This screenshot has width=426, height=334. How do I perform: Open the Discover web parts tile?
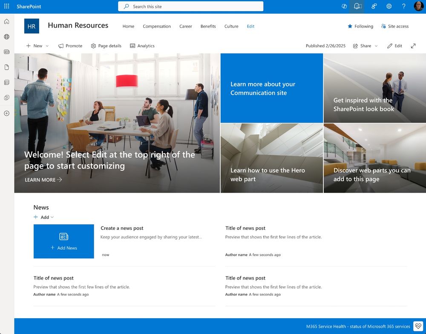[375, 158]
